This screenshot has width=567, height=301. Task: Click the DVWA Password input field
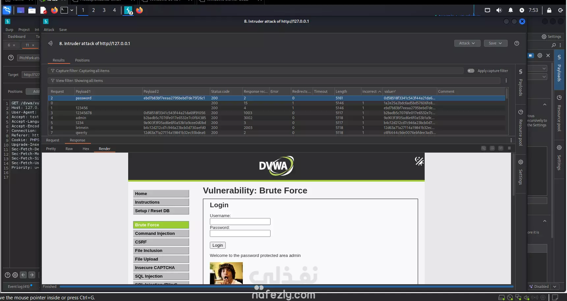240,233
